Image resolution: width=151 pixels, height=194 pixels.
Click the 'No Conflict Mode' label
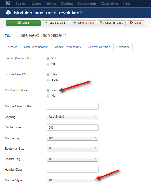tap(16, 90)
